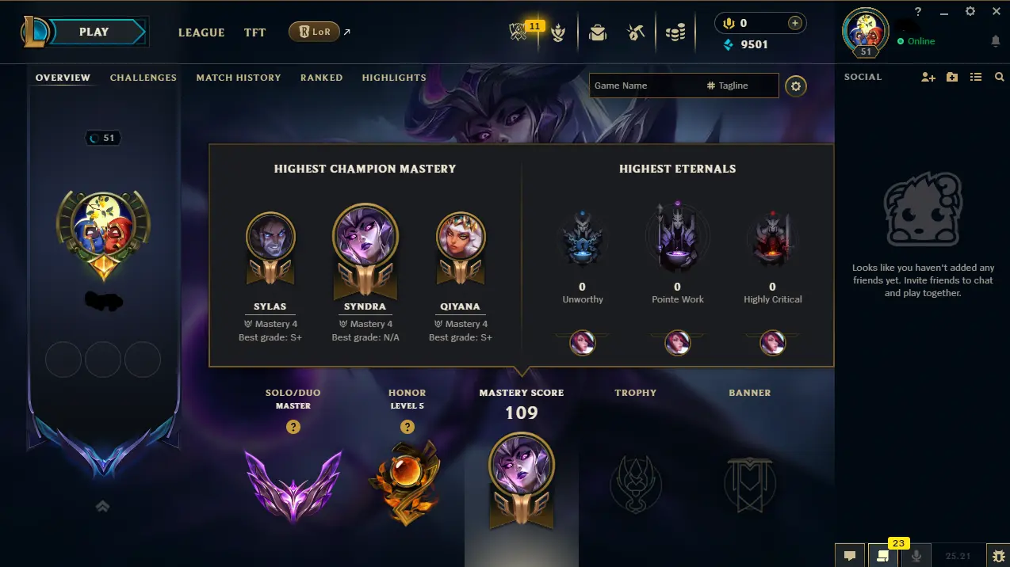Image resolution: width=1010 pixels, height=567 pixels.
Task: Toggle the microphone voice icon
Action: tap(916, 555)
